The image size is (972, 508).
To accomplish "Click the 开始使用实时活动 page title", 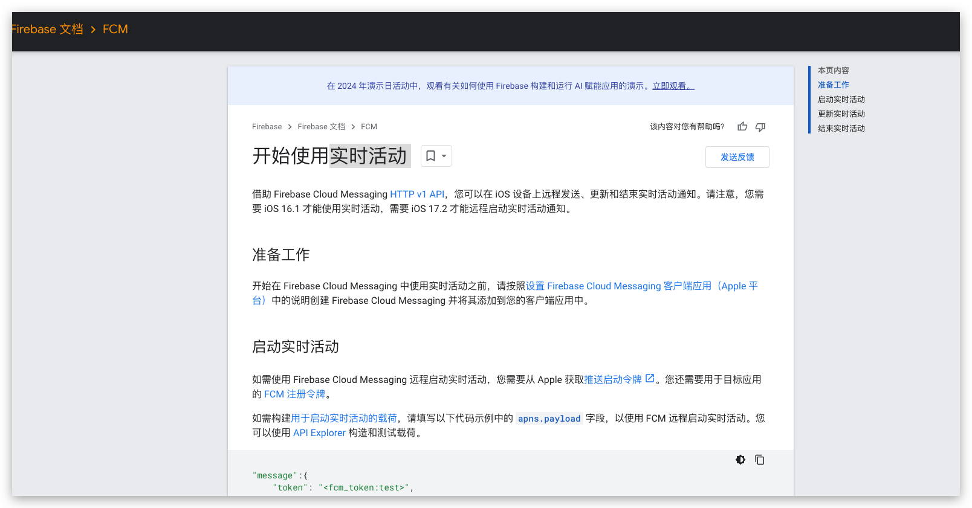I will [329, 156].
